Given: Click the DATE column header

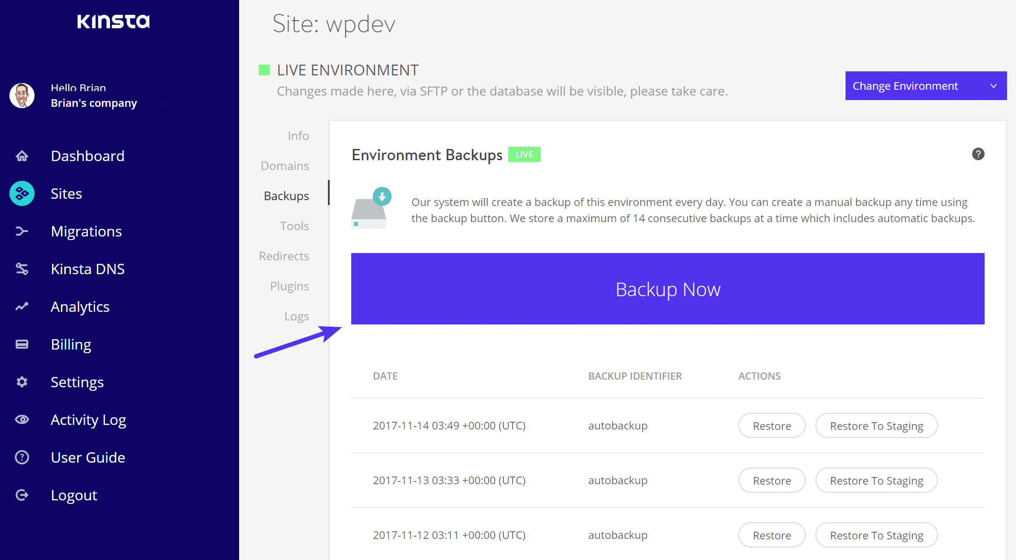Looking at the screenshot, I should click(385, 376).
